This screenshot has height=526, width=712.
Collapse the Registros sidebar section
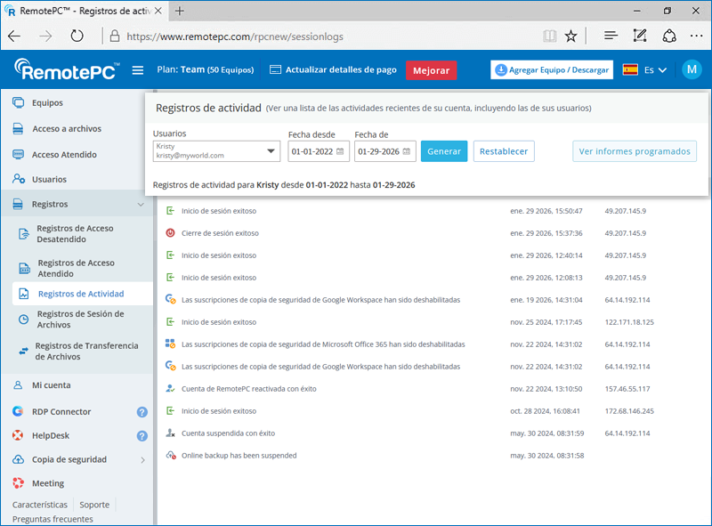[x=141, y=205]
